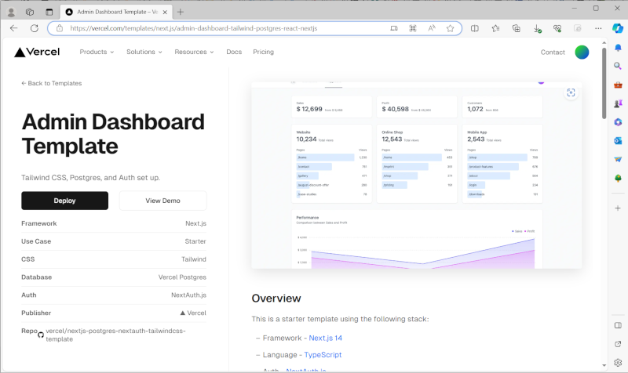Open the notifications bell in the sidebar
The image size is (628, 373).
[x=618, y=48]
